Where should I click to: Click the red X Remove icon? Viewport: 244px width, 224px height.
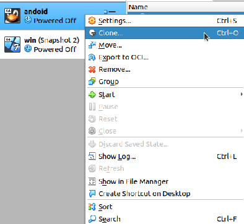coord(92,69)
